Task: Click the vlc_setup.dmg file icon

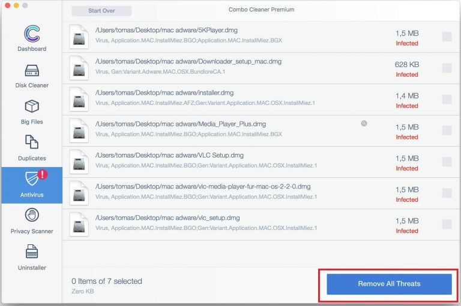Action: 79,225
